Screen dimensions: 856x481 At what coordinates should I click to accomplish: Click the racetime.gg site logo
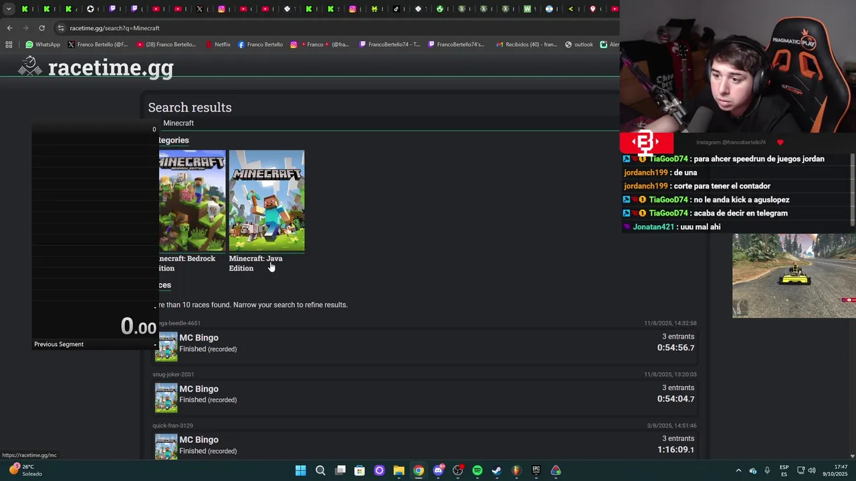pyautogui.click(x=96, y=67)
